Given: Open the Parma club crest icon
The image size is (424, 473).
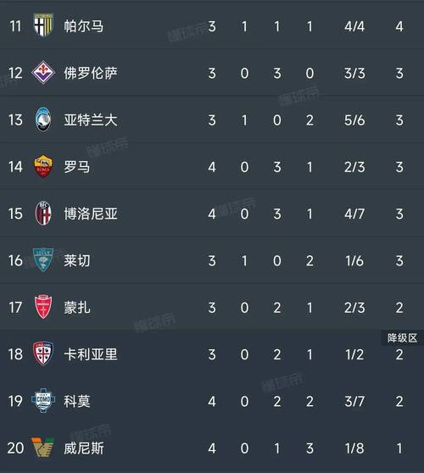Looking at the screenshot, I should (x=43, y=25).
